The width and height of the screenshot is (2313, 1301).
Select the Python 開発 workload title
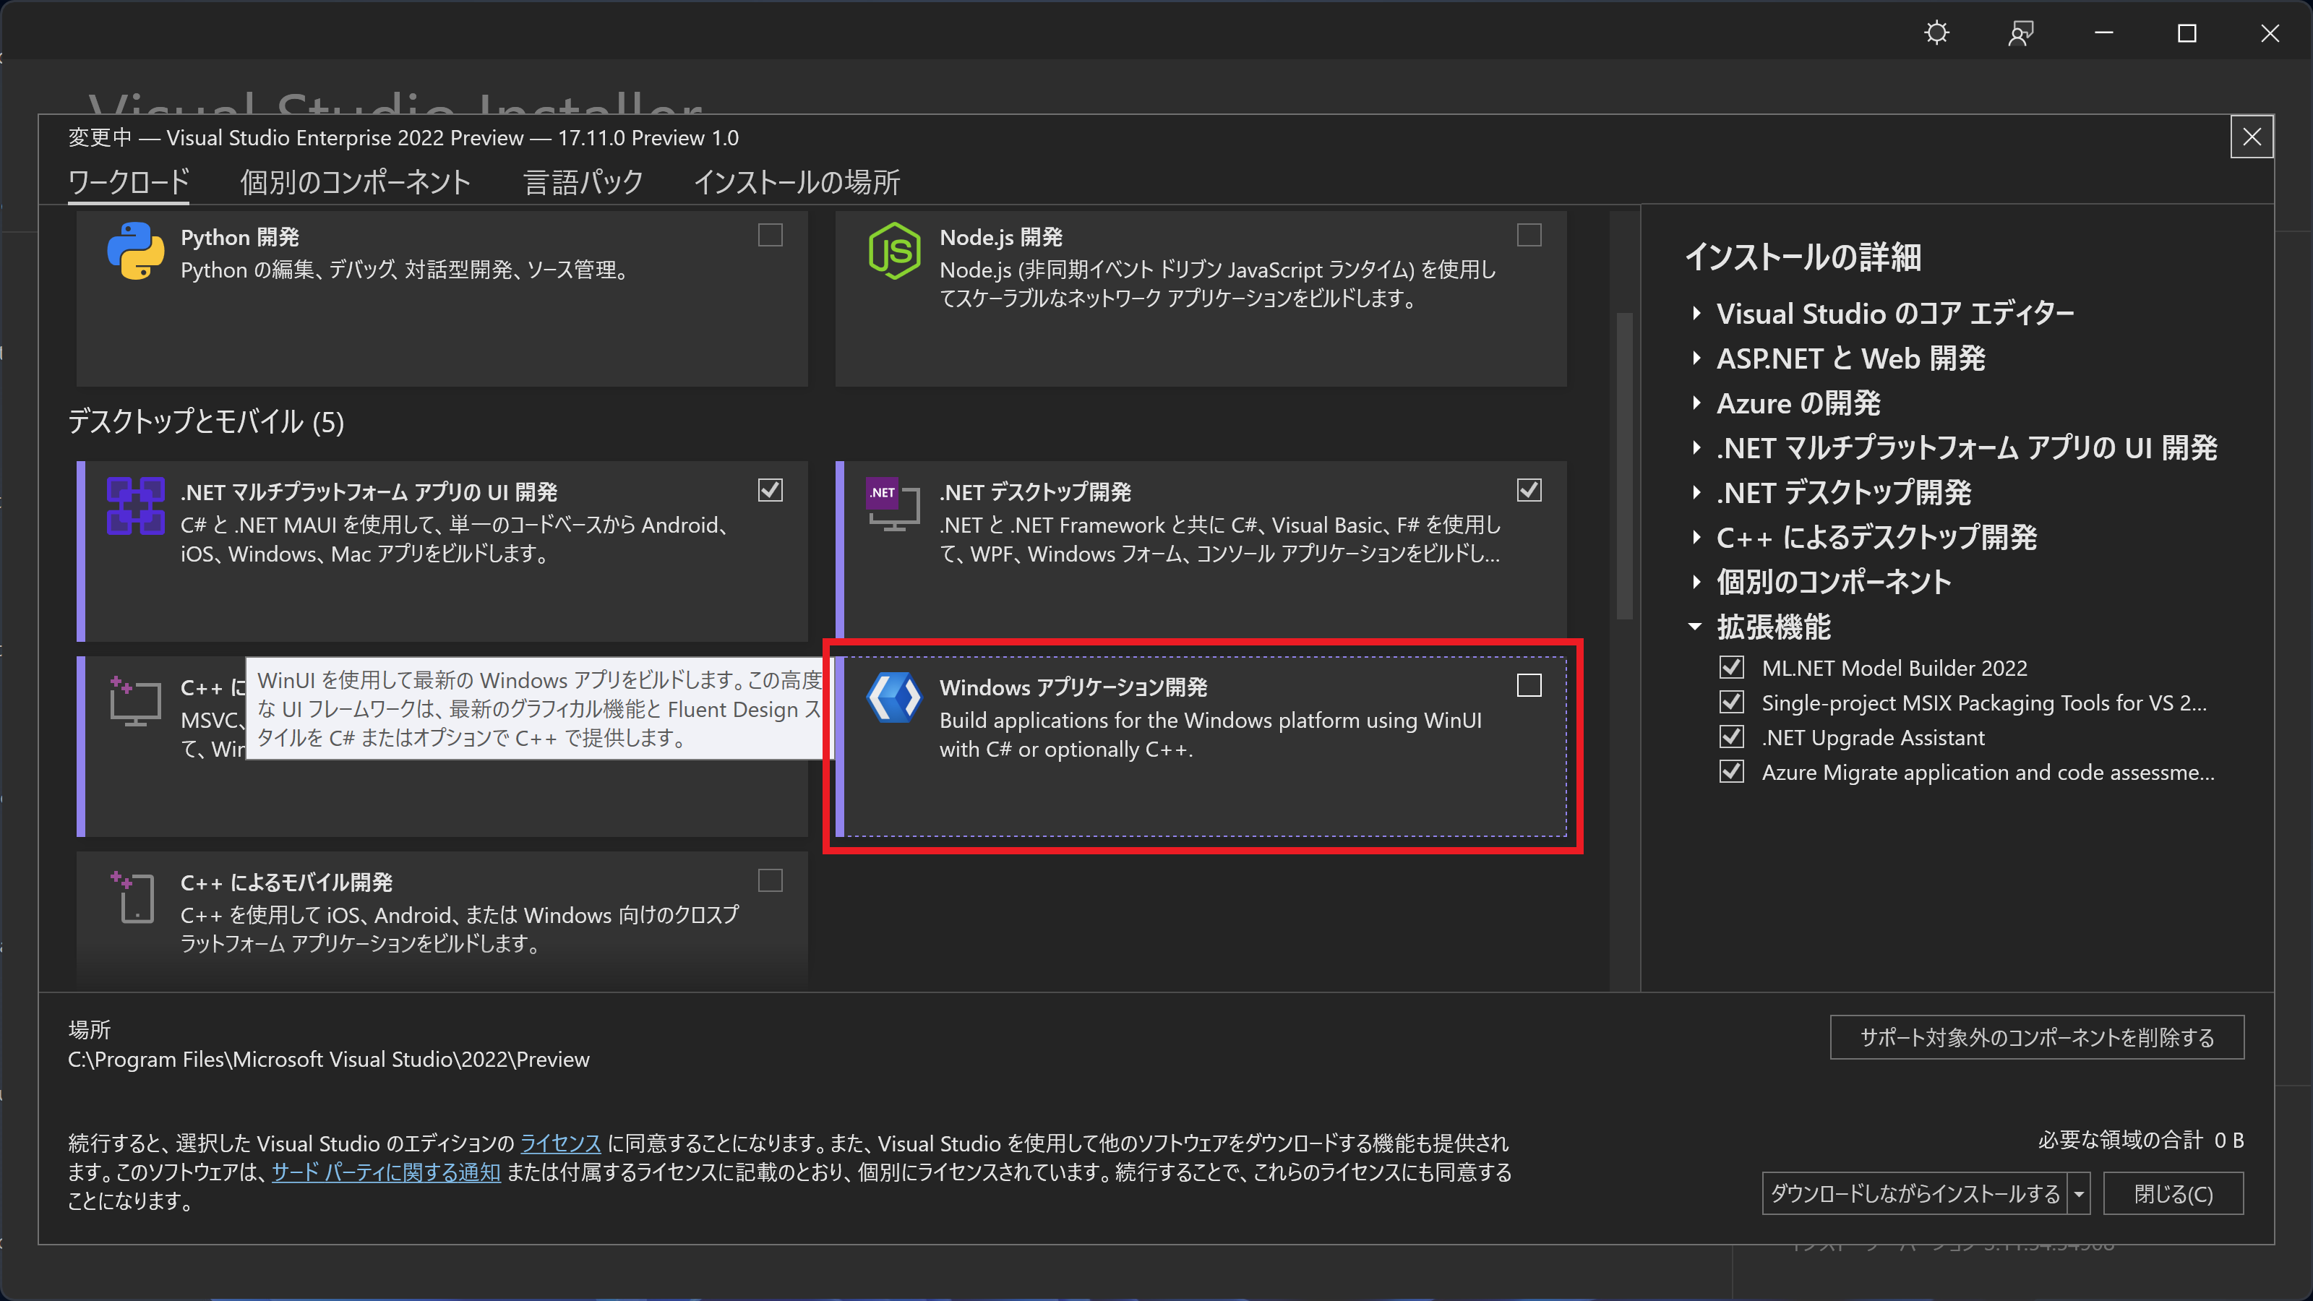point(240,238)
